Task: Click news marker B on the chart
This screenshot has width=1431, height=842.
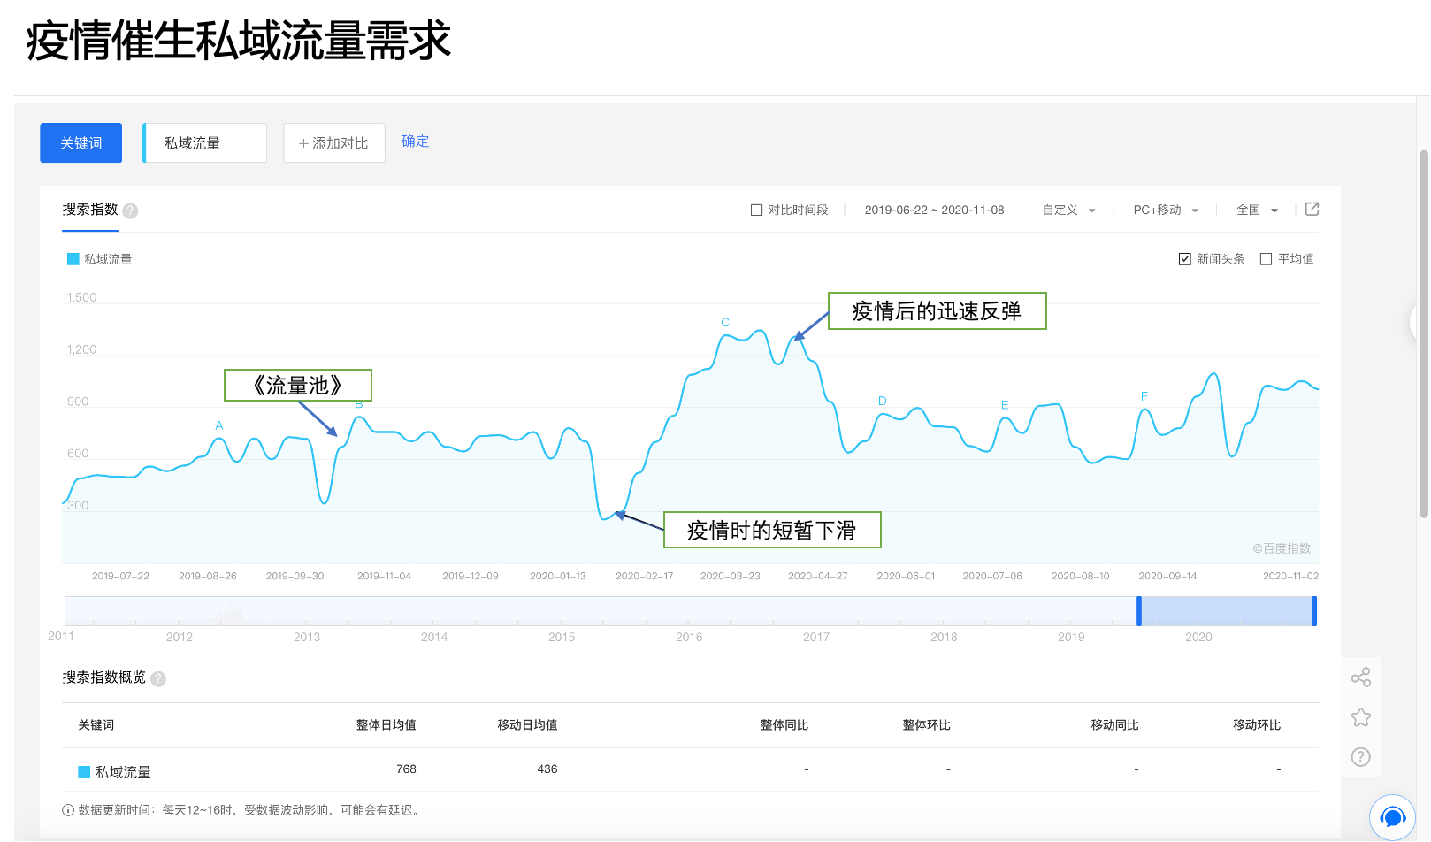Action: [359, 404]
